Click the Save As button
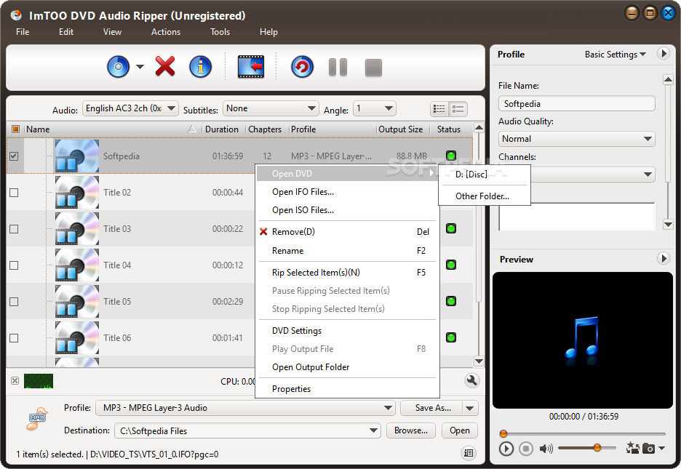 [433, 408]
